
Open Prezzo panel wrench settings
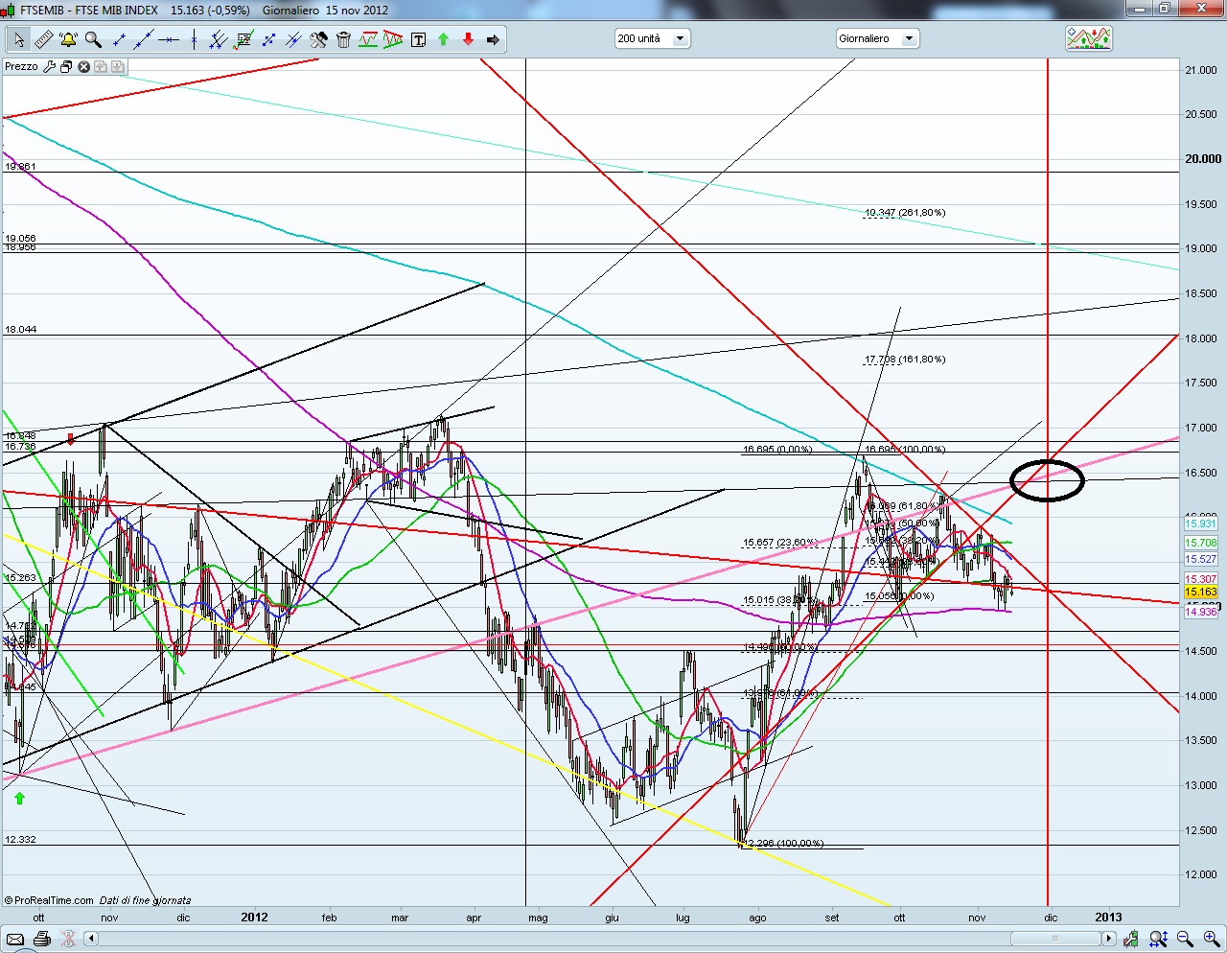(x=49, y=66)
